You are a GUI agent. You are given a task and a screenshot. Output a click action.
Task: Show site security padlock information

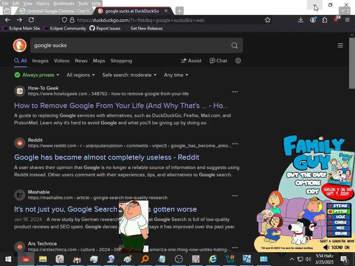(72, 20)
